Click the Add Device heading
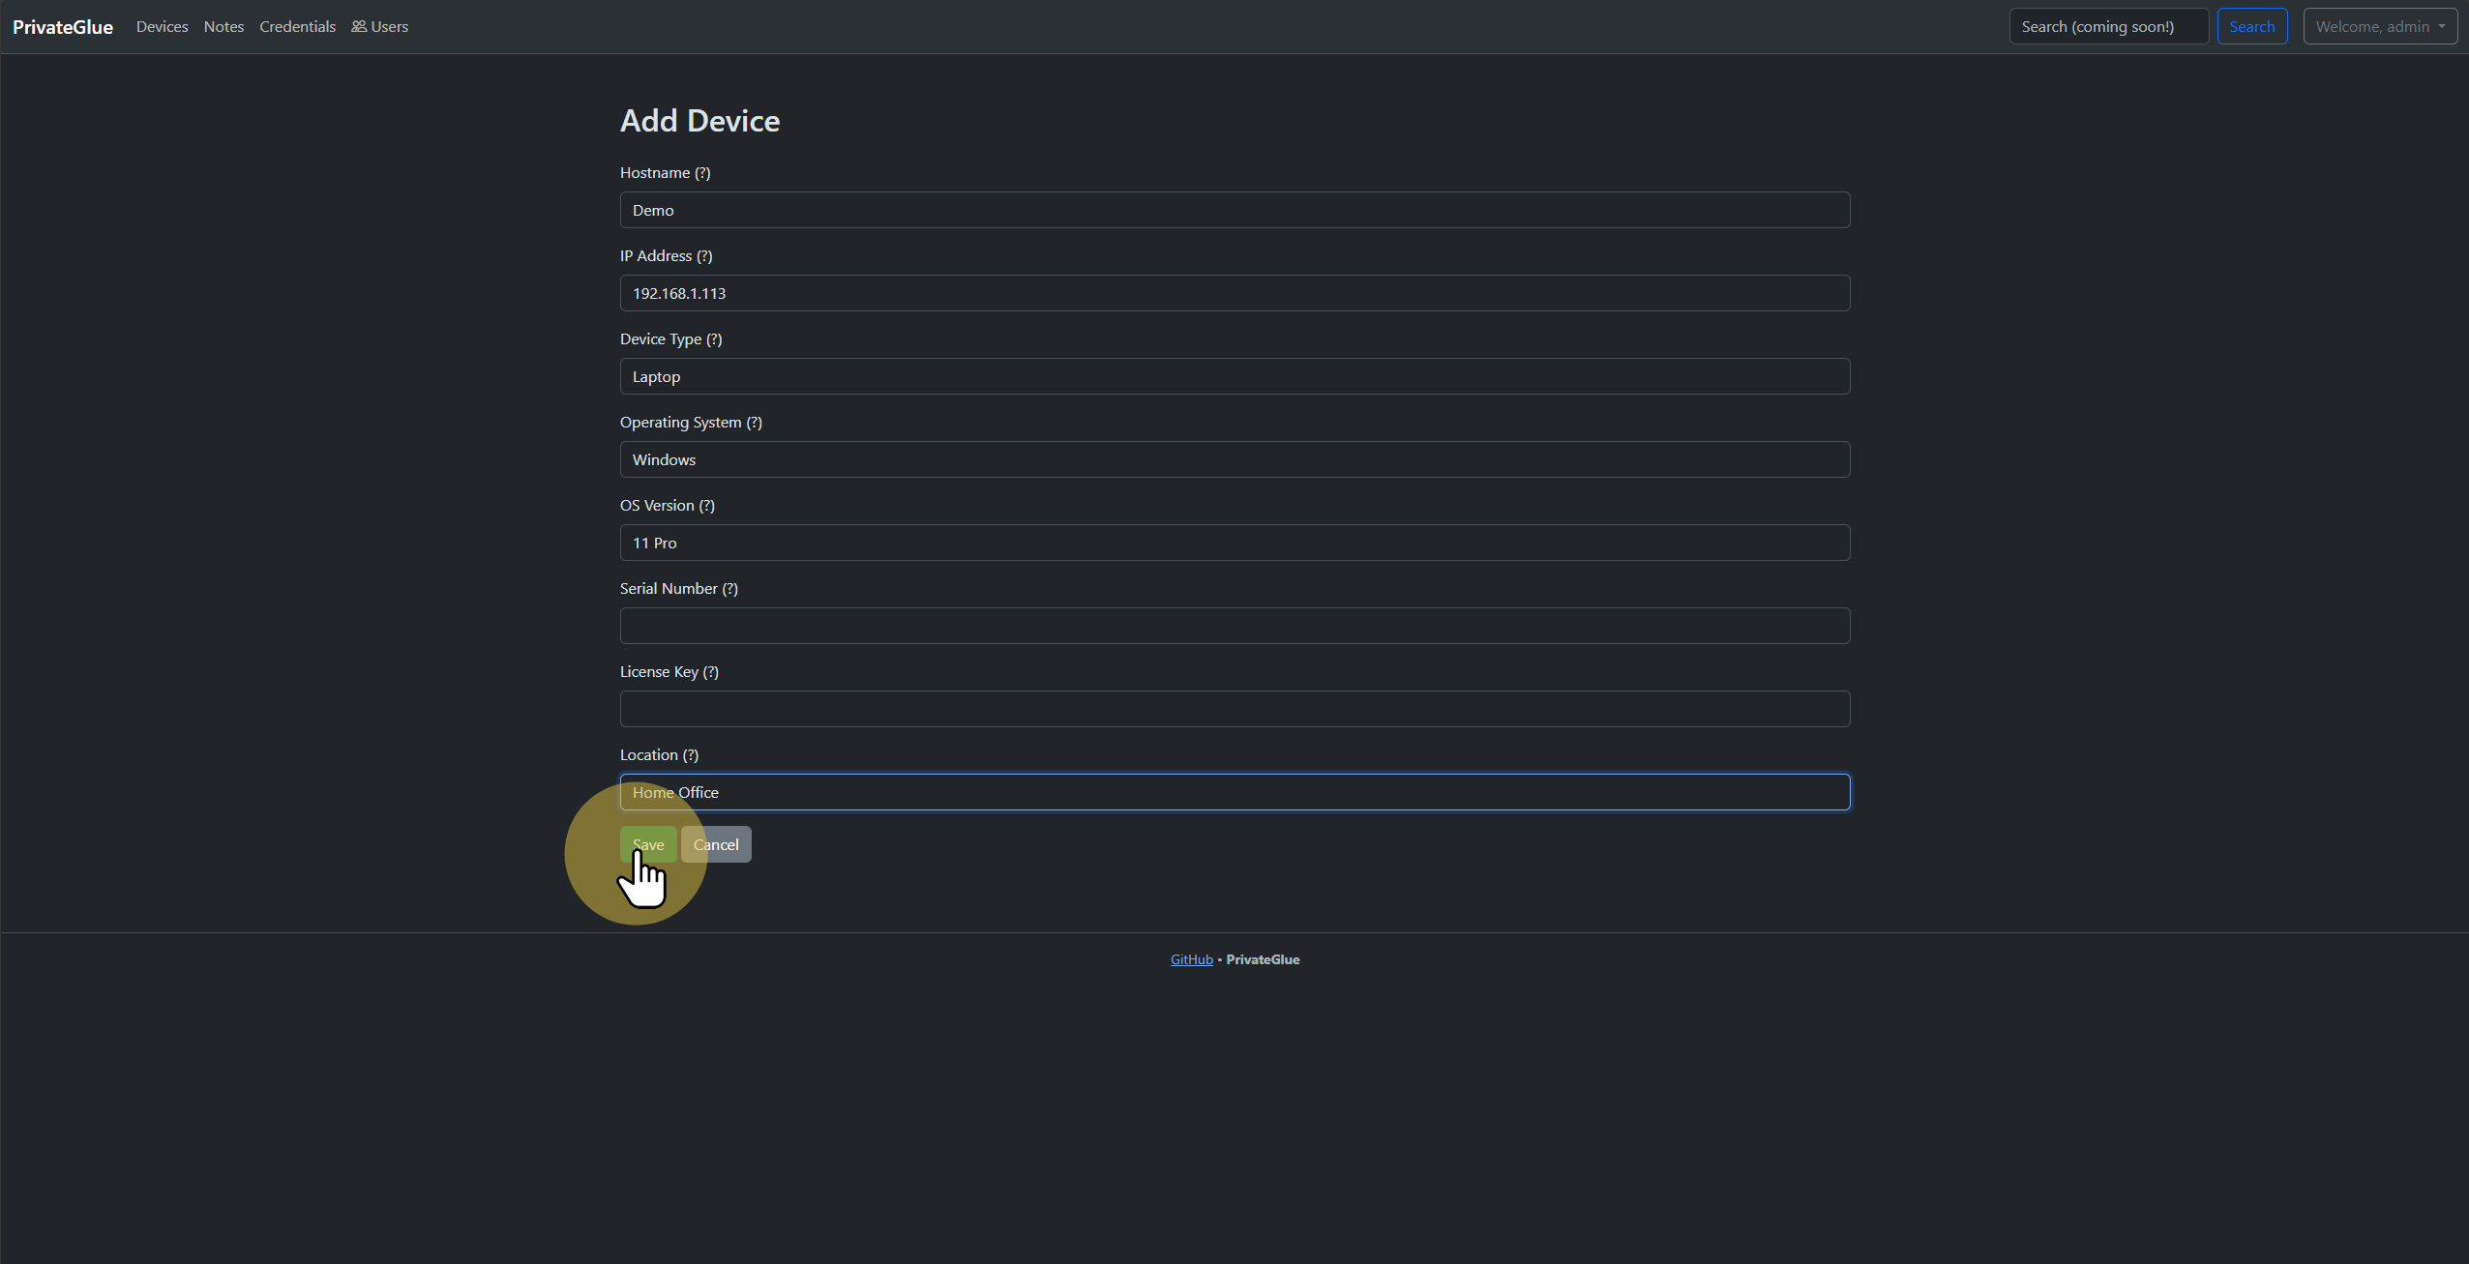The image size is (2469, 1264). (699, 121)
